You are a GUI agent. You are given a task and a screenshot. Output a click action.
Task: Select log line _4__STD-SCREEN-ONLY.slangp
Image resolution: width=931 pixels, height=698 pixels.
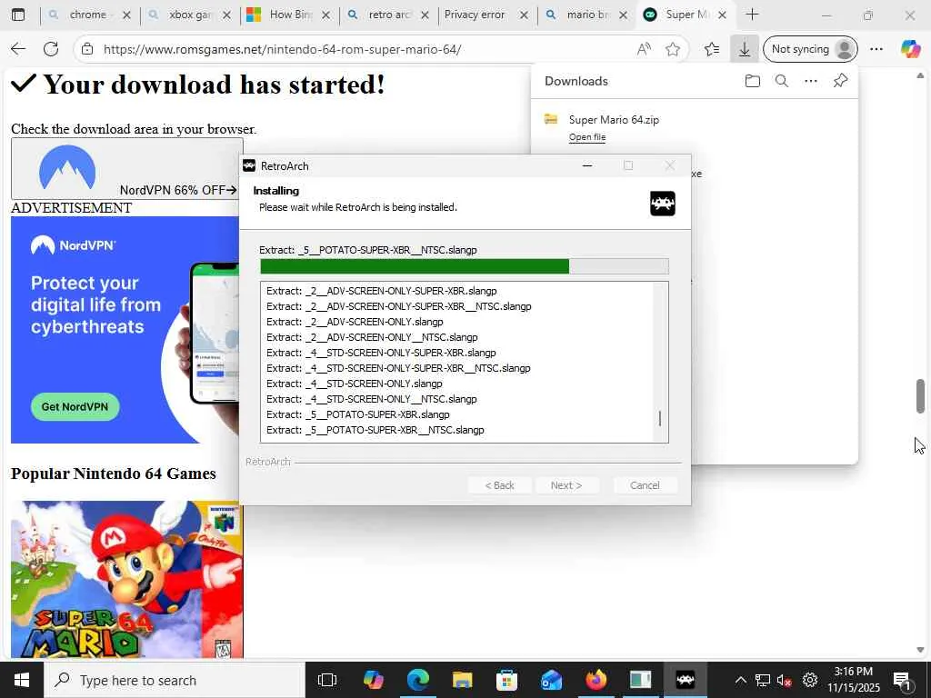point(355,384)
